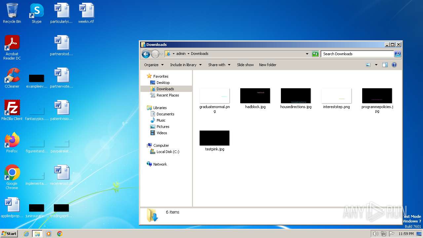Launch Firefox from the desktop

click(x=12, y=143)
